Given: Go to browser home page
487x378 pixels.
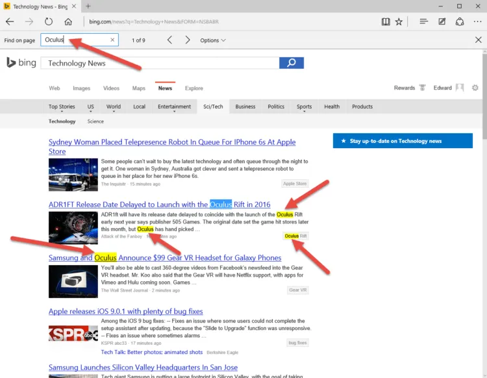Looking at the screenshot, I should (x=68, y=21).
